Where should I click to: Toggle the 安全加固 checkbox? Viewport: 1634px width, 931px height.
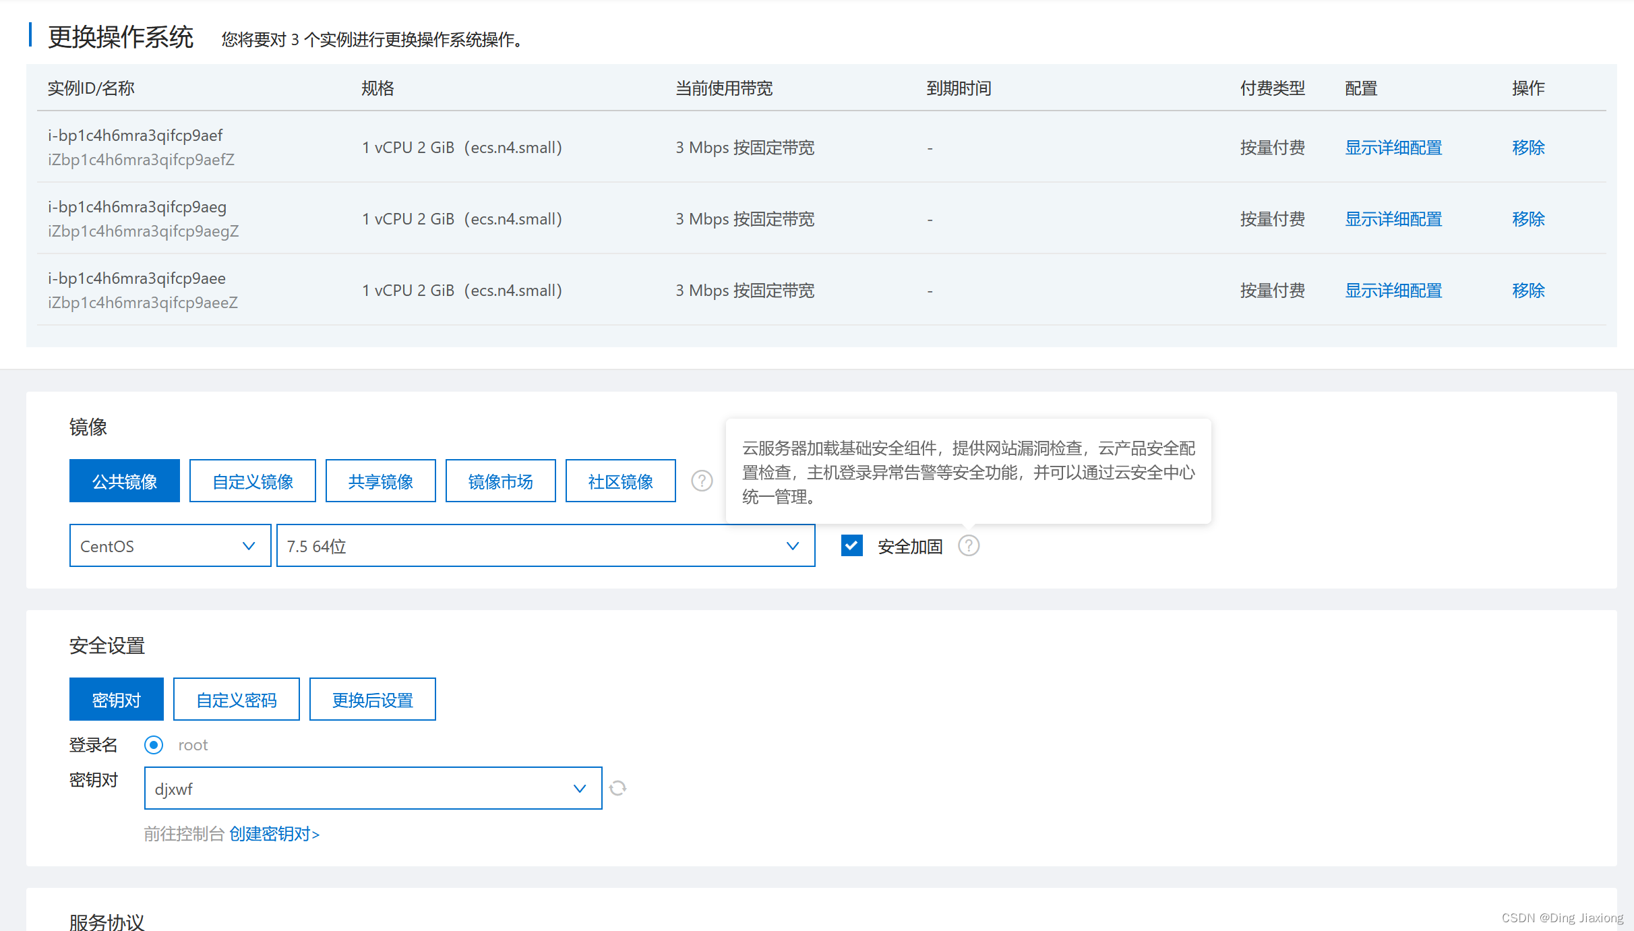(852, 545)
